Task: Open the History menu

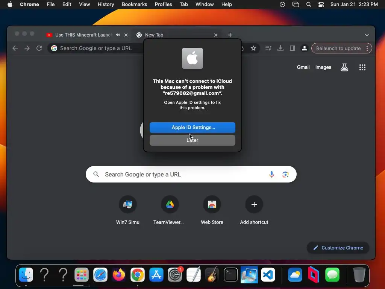Action: [x=106, y=5]
